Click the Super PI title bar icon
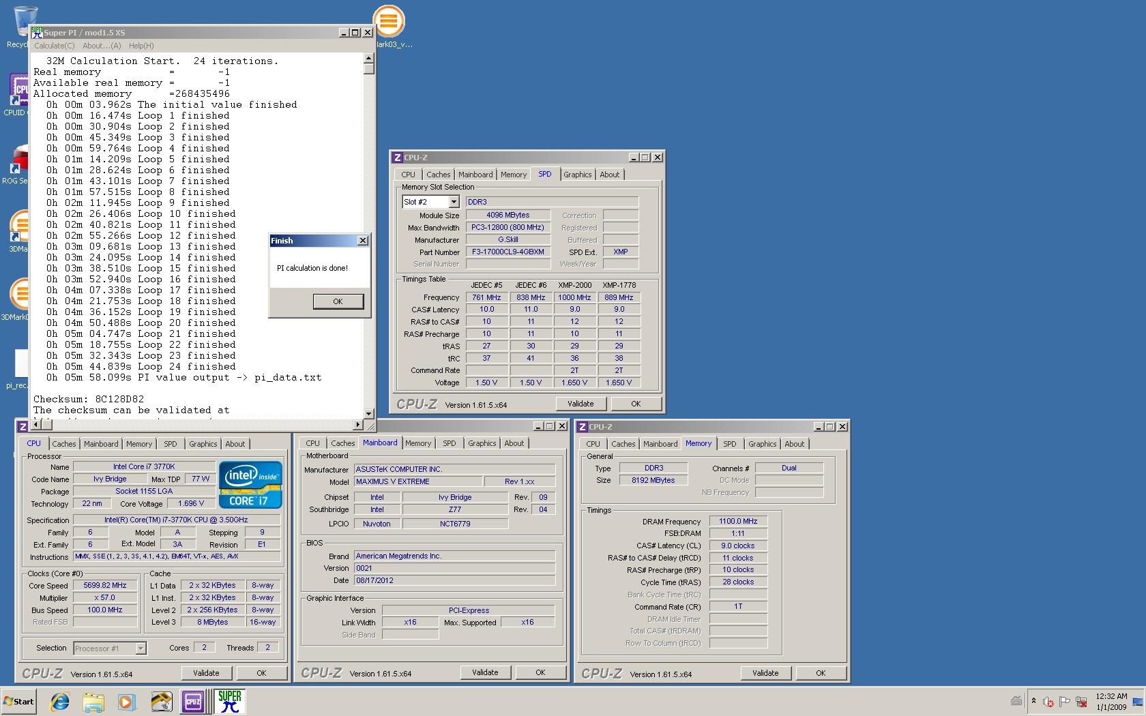The image size is (1146, 716). [38, 32]
